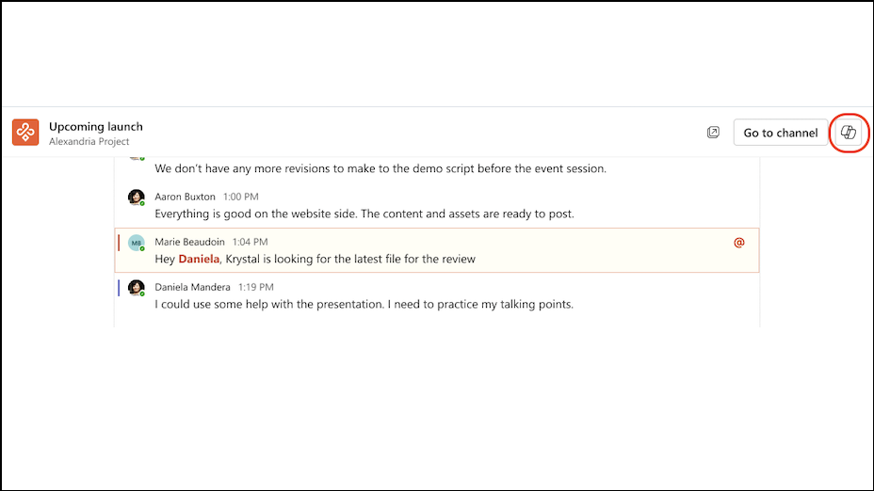Image resolution: width=874 pixels, height=491 pixels.
Task: Select Aaron's website content message text
Action: point(364,214)
